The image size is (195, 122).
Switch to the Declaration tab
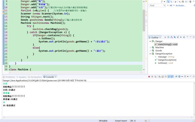pos(35,77)
